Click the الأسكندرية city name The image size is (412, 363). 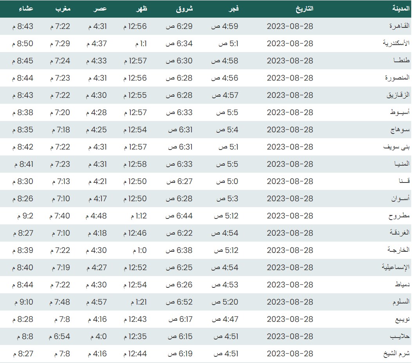[396, 43]
